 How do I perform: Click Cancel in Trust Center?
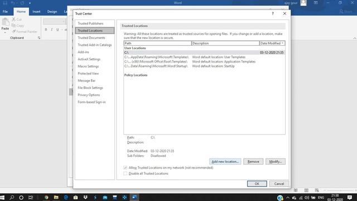(279, 184)
